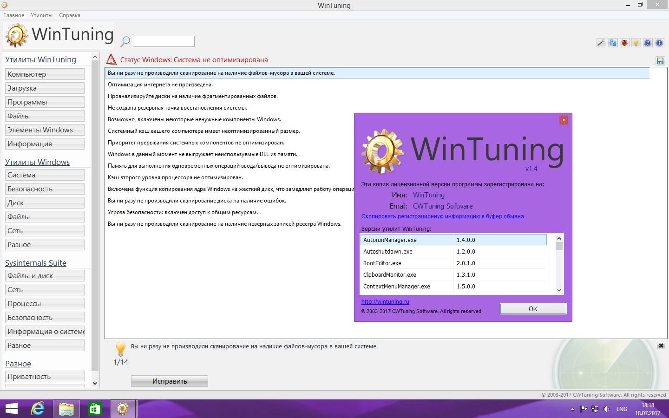Open the http://wintuning.ru link
669x418 pixels.
coord(385,301)
